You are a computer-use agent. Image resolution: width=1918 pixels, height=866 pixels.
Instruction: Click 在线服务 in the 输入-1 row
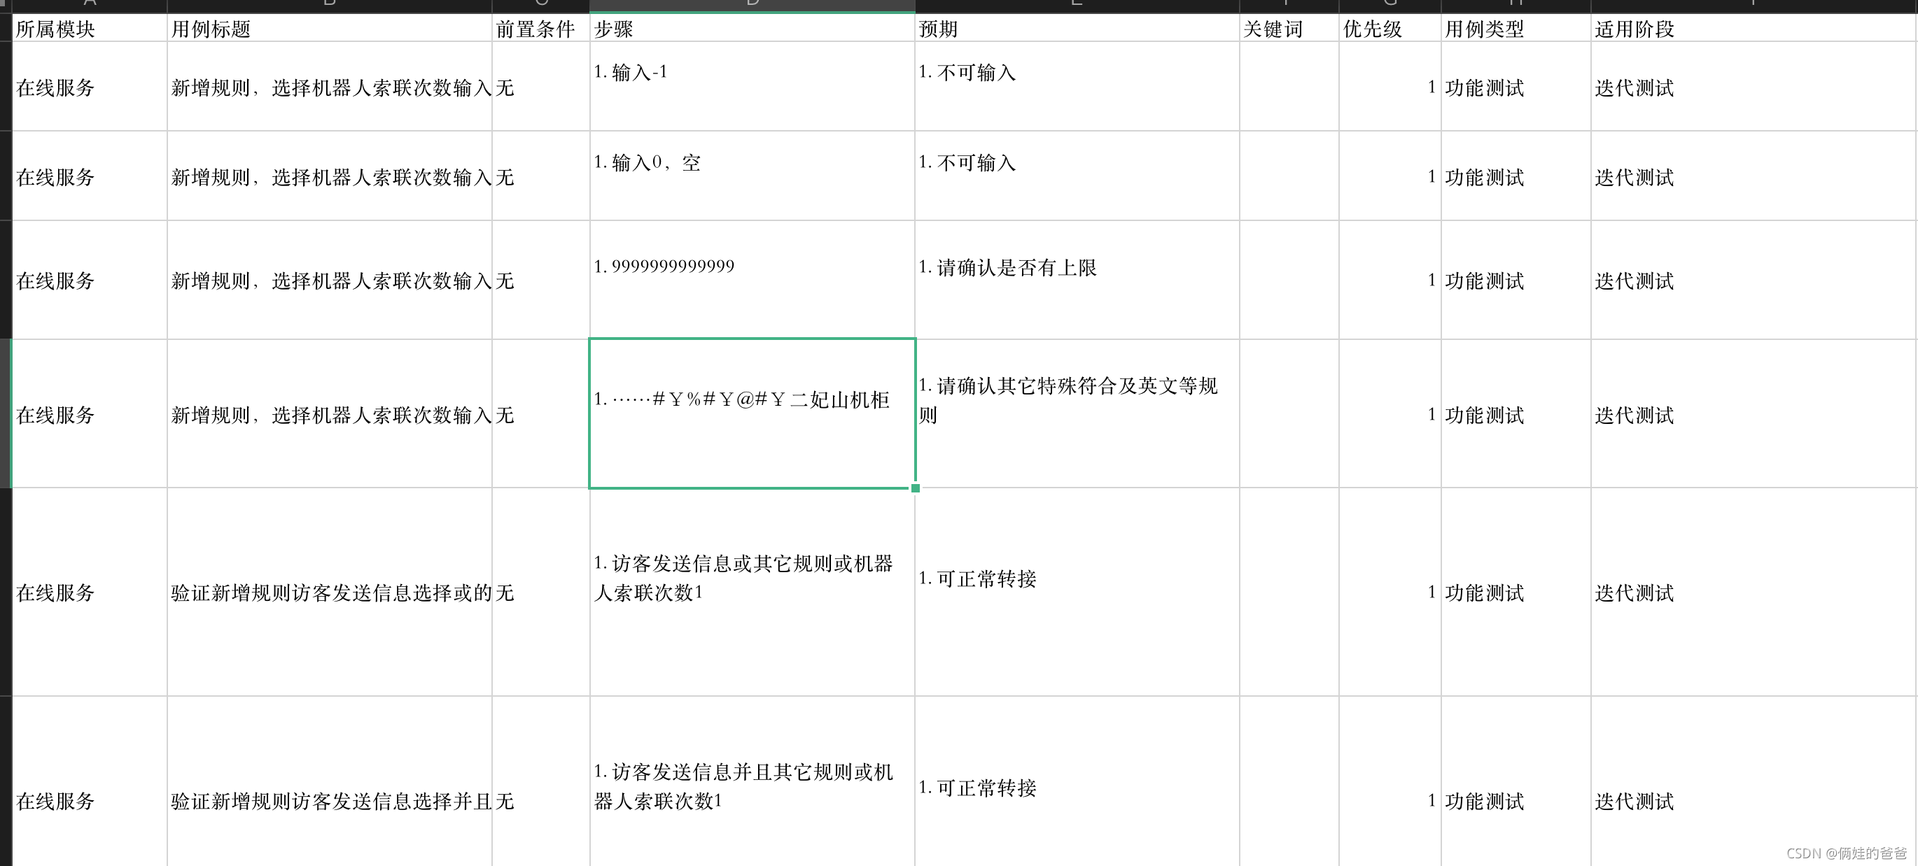coord(90,86)
